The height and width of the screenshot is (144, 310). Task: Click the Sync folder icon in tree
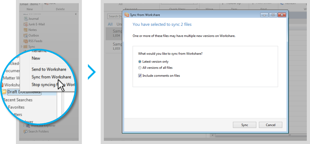(x=25, y=47)
